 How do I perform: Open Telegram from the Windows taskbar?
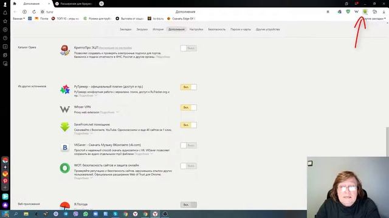[66, 214]
